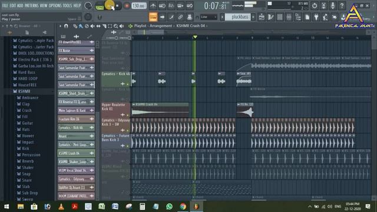Toggle the Browser panel icon
Screen dimensions: 377x212
click(x=298, y=17)
